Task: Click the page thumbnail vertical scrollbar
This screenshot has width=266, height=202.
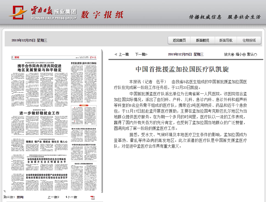Action: [102, 121]
